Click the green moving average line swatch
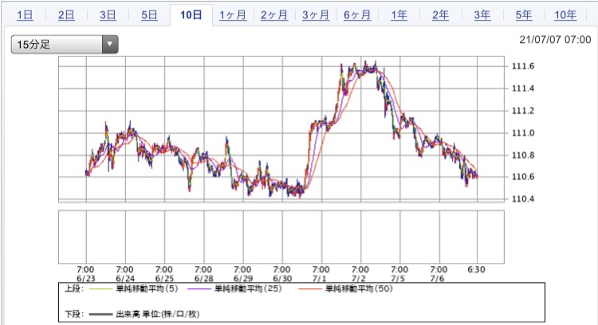The height and width of the screenshot is (325, 598). (100, 289)
